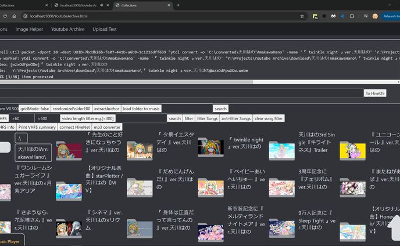
Task: Open the blue extension icon in browser toolbar
Action: [x=342, y=16]
